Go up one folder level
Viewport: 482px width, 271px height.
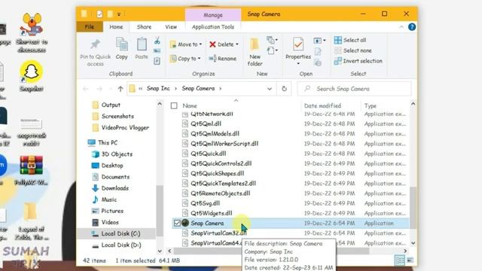120,89
